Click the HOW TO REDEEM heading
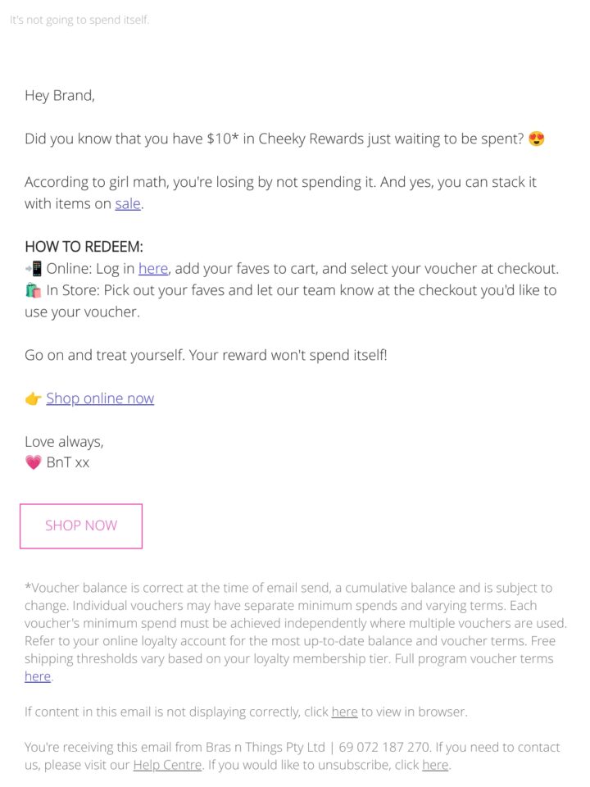 (x=84, y=247)
